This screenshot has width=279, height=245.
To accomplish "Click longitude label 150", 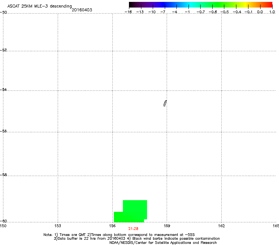I will click(x=3, y=226).
